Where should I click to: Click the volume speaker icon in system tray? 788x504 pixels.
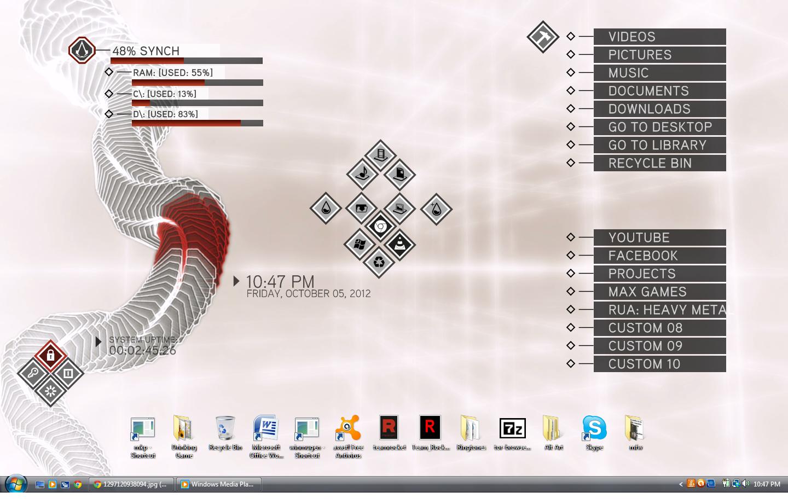(745, 484)
